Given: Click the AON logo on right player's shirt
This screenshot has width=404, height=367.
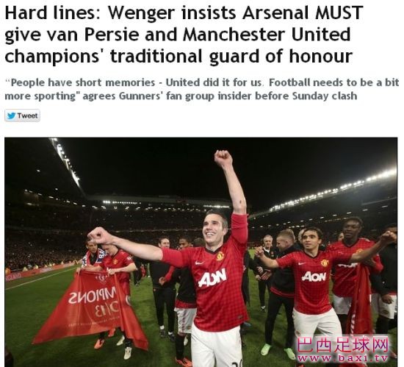Looking at the screenshot, I should pyautogui.click(x=314, y=277).
